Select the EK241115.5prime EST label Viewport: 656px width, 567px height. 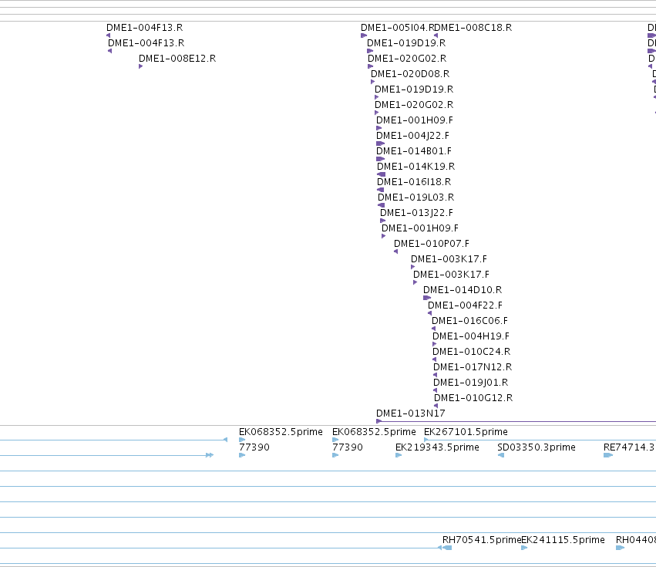pyautogui.click(x=563, y=540)
